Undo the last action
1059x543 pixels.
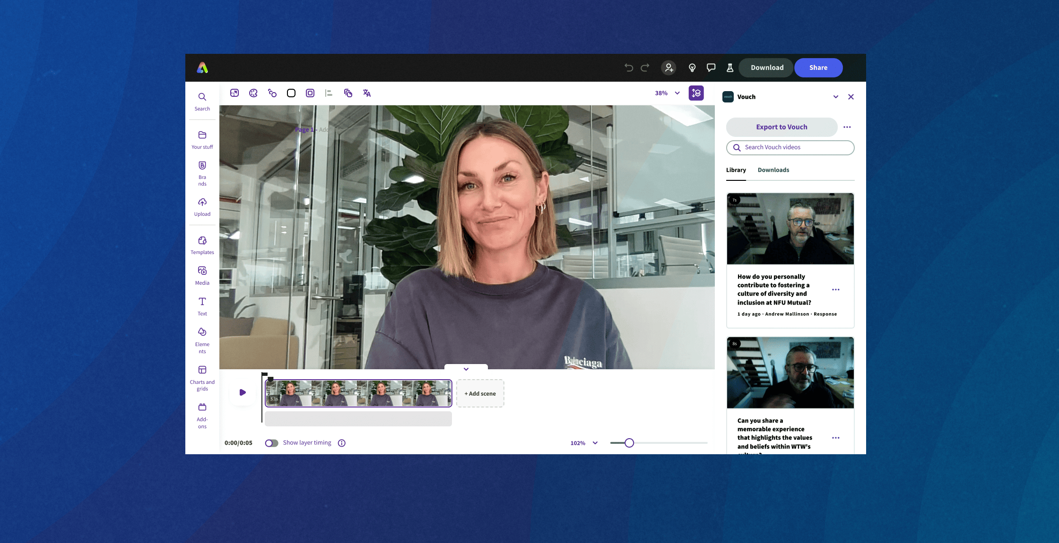[629, 68]
